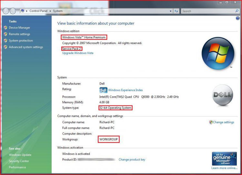Open Windows Update under See also
The image size is (242, 175).
click(20, 155)
